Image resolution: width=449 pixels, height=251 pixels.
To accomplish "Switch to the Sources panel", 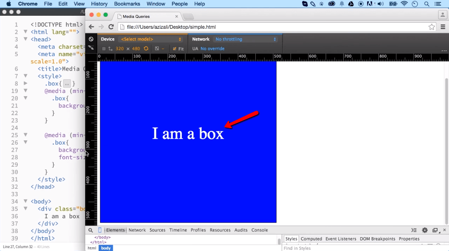I will click(x=157, y=230).
